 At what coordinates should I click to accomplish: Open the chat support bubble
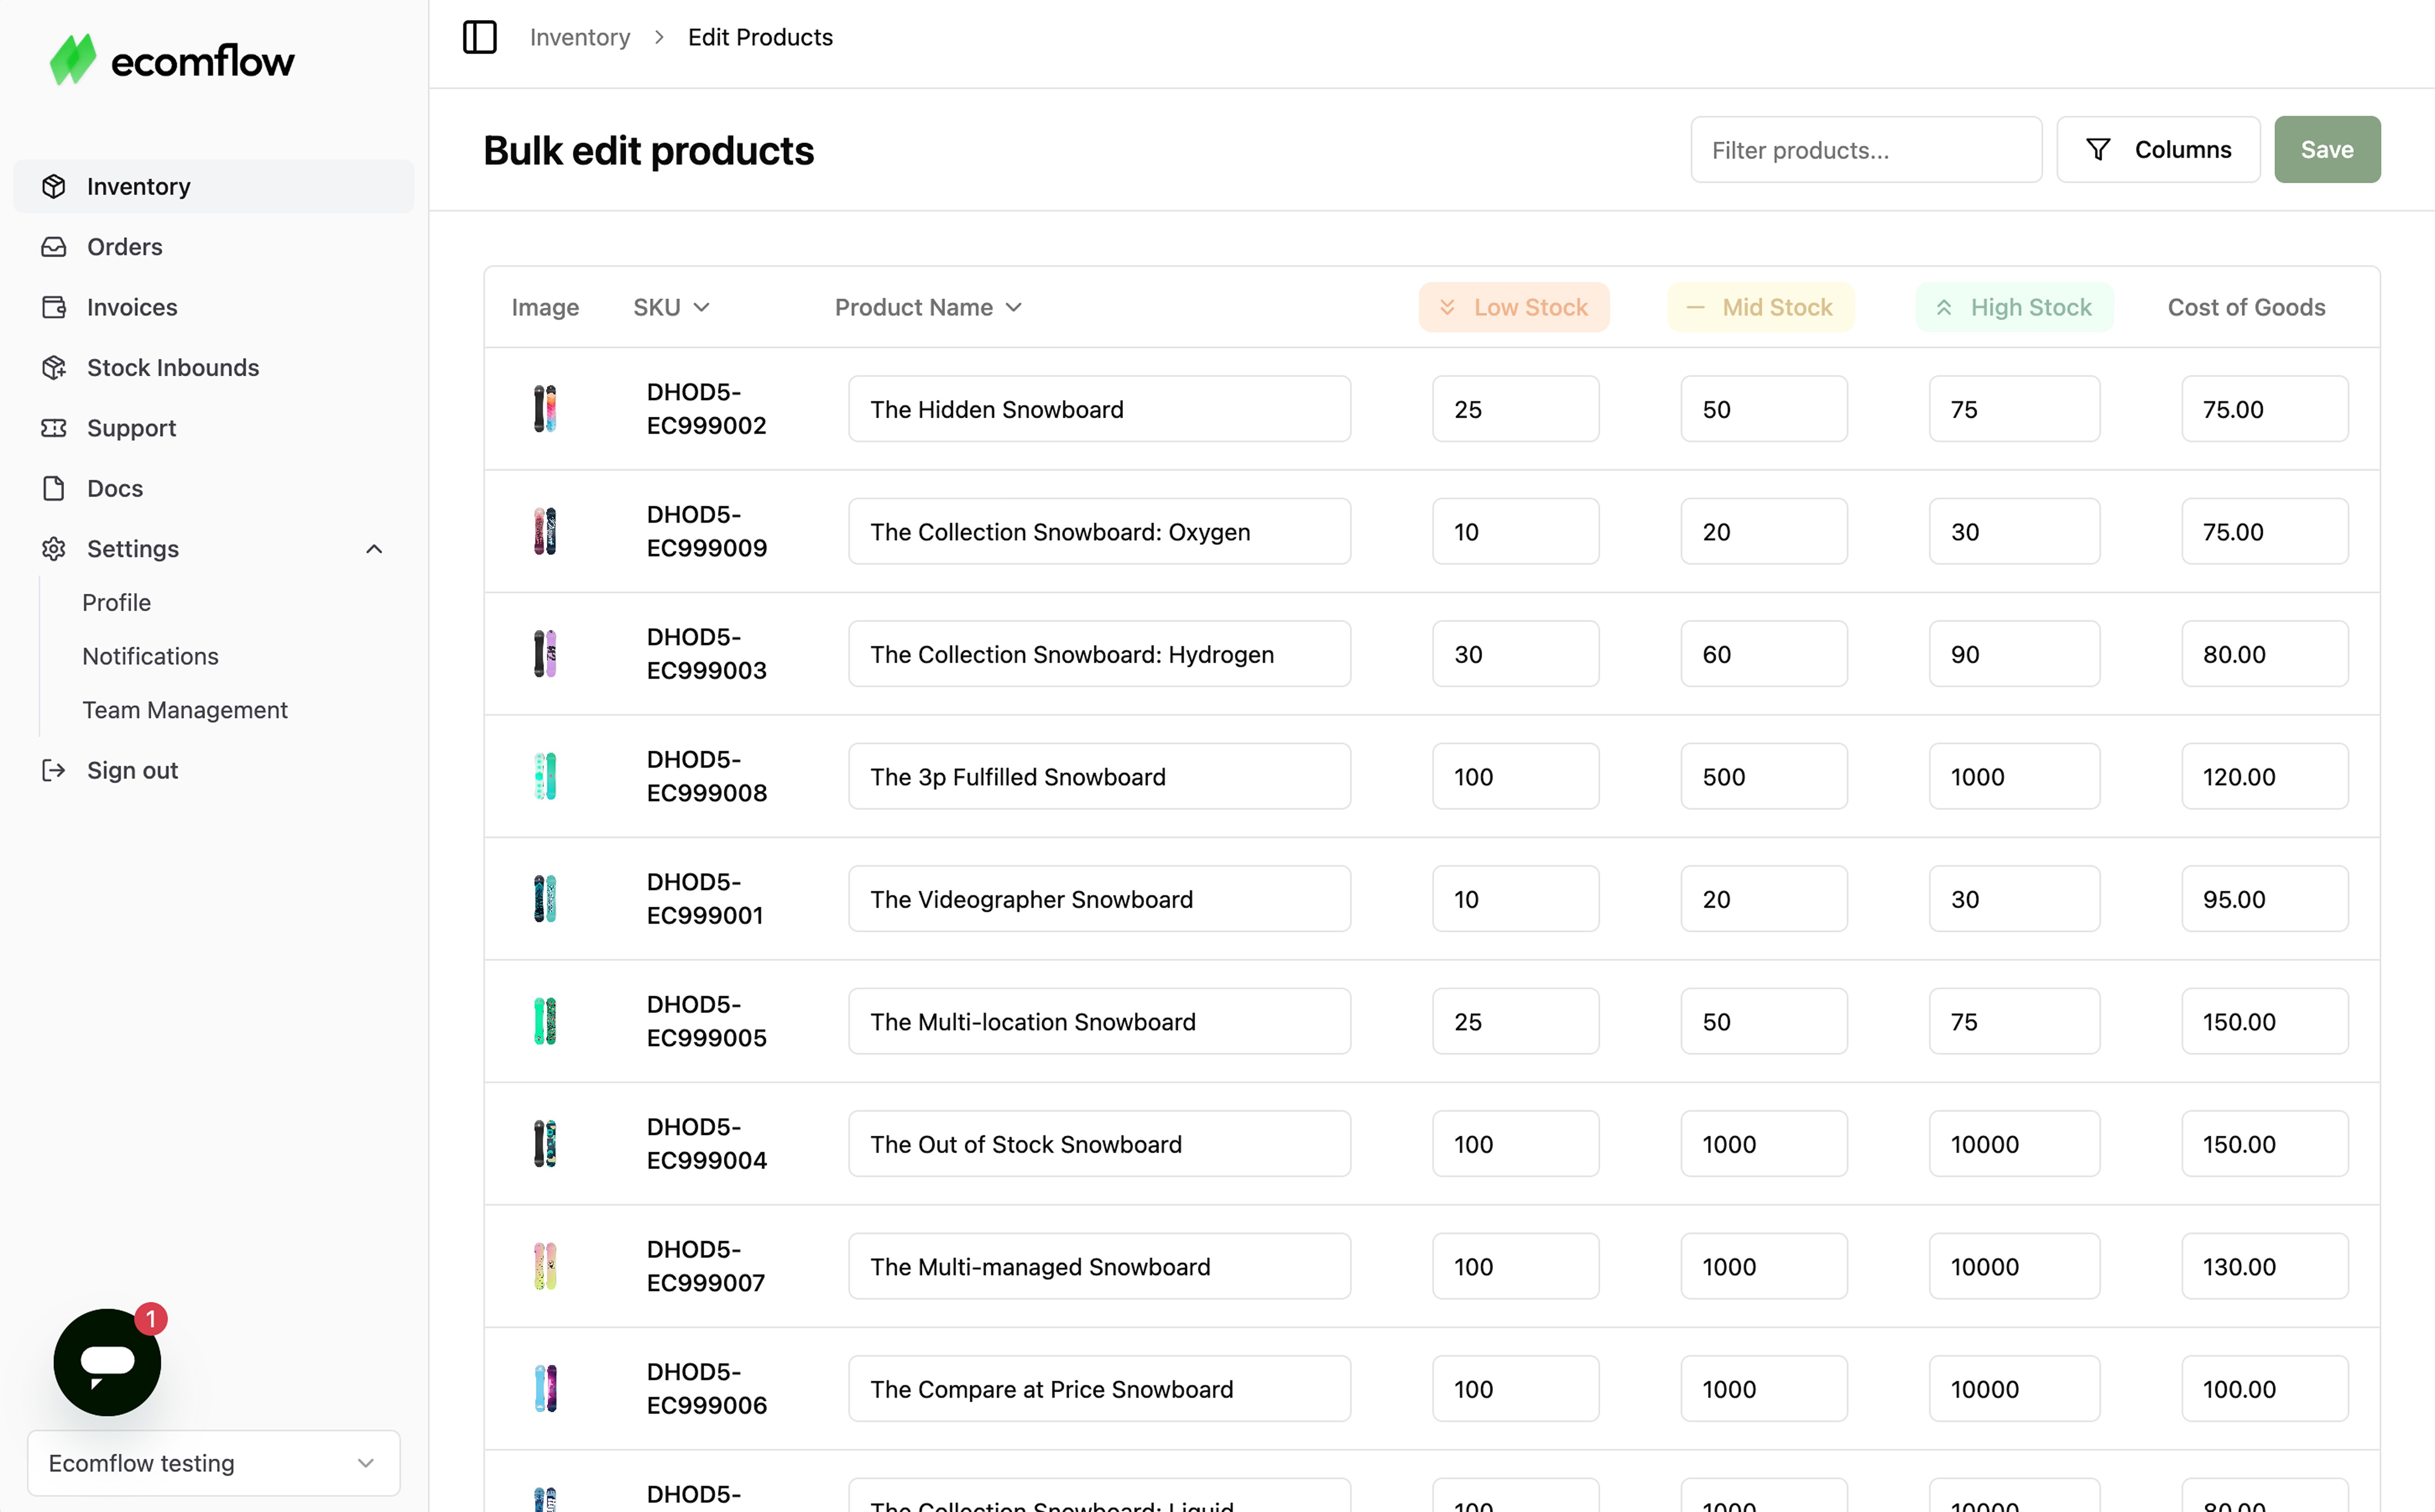coord(107,1361)
